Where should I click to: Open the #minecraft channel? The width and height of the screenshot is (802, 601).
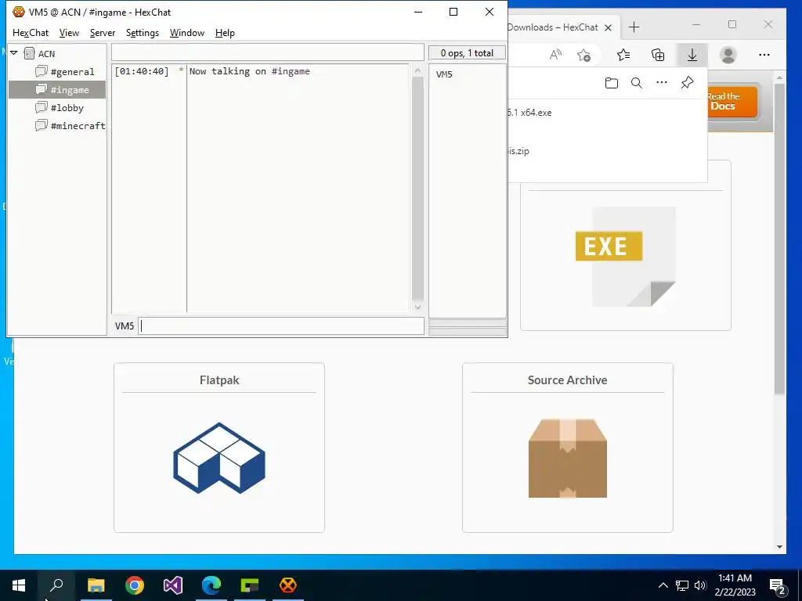[x=78, y=126]
